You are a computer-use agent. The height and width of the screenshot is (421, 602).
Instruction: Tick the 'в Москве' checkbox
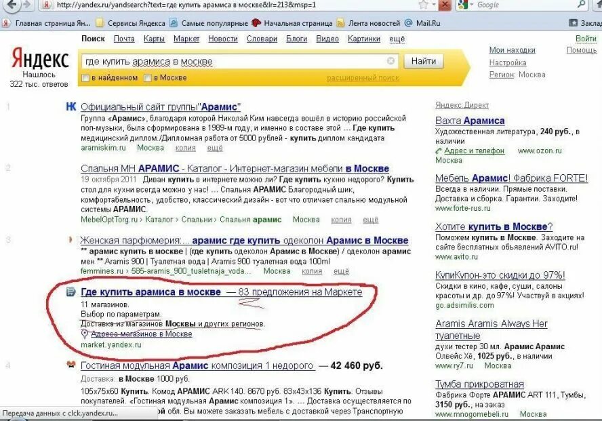pyautogui.click(x=147, y=78)
